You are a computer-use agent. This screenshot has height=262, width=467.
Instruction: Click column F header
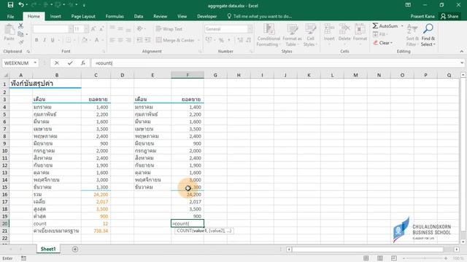[x=188, y=75]
